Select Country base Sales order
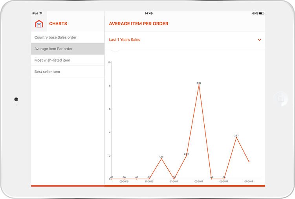295x199 pixels. coord(55,37)
